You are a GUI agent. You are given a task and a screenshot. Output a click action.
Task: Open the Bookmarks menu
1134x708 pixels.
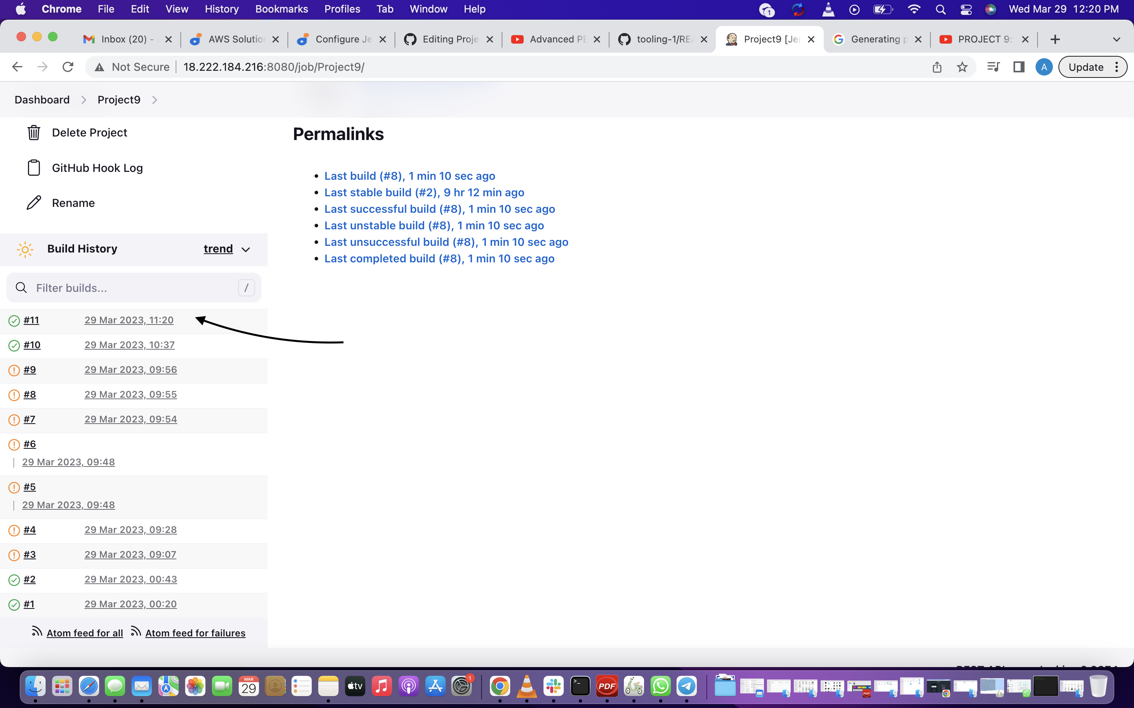tap(281, 9)
